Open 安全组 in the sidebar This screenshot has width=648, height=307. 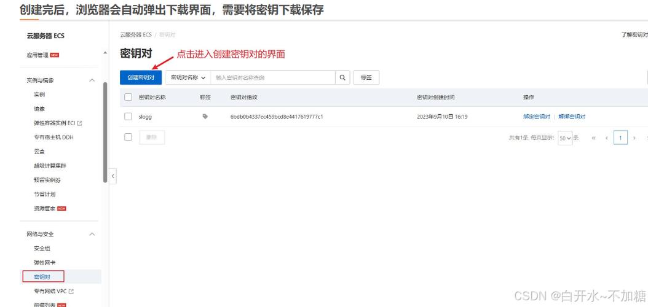tap(42, 249)
